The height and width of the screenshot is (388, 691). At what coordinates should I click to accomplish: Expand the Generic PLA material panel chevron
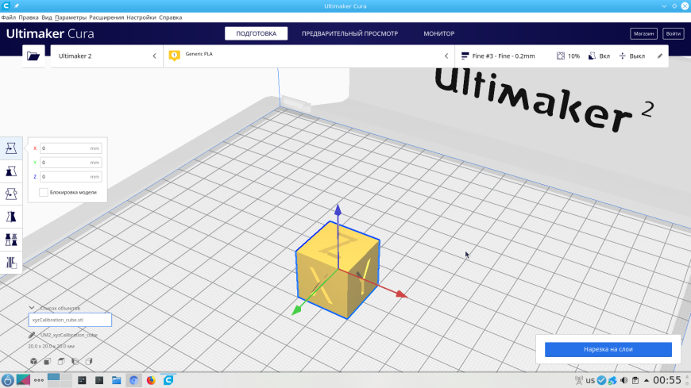446,56
